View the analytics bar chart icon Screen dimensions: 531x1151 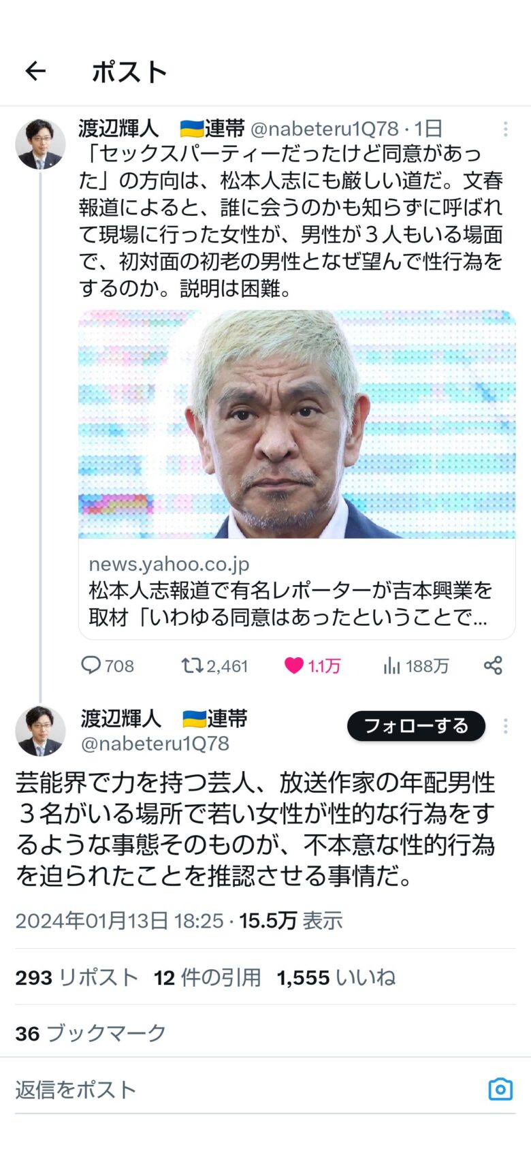tap(391, 665)
